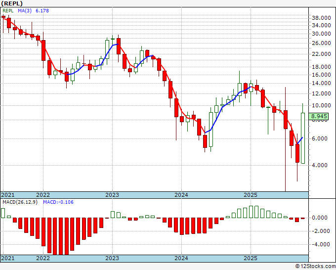Viewport: 336px width, 270px height.
Task: Click 2025 on the price chart timeline
Action: pyautogui.click(x=251, y=195)
